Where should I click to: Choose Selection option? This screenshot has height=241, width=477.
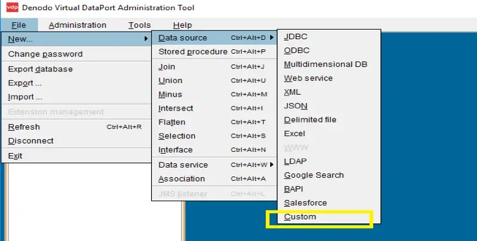tap(214, 136)
